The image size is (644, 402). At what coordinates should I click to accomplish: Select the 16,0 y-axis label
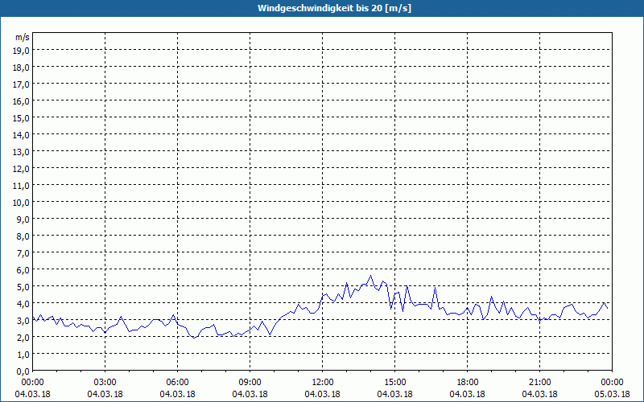tap(23, 101)
